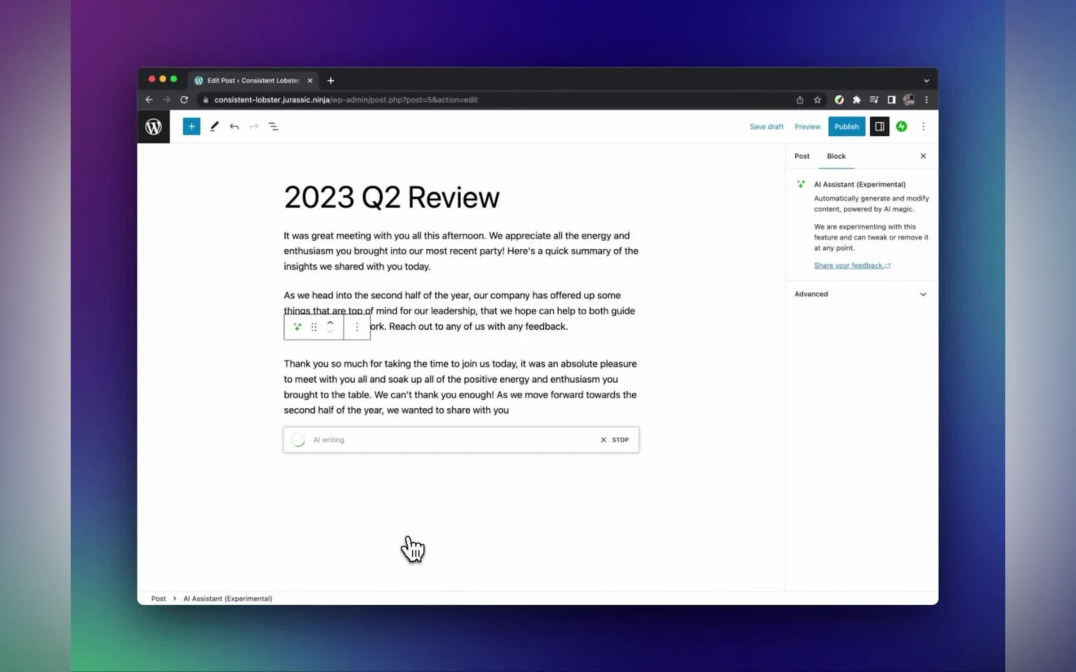Click the AI Assistant sparkle block icon

coord(297,327)
